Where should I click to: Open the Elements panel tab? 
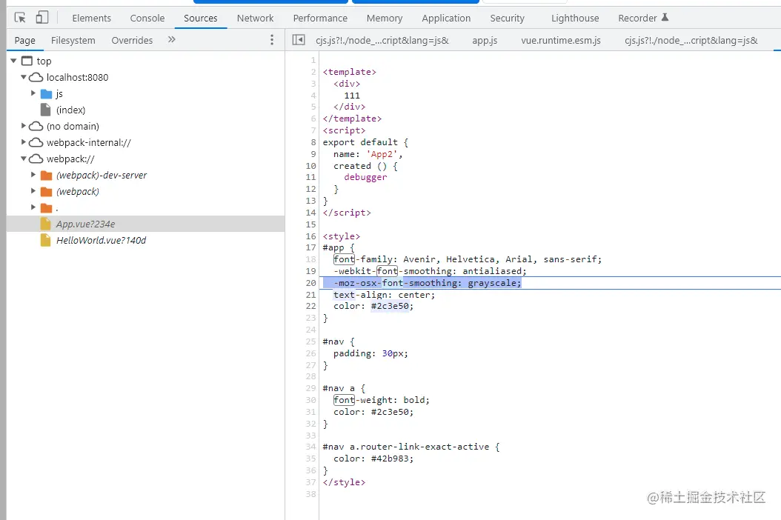(x=92, y=19)
